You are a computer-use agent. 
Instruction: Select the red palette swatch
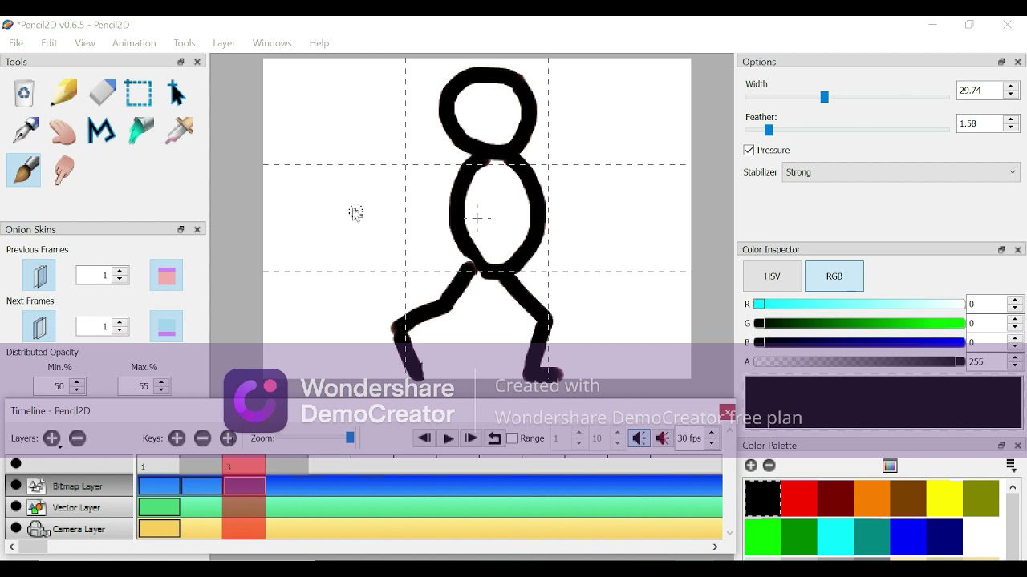coord(799,498)
